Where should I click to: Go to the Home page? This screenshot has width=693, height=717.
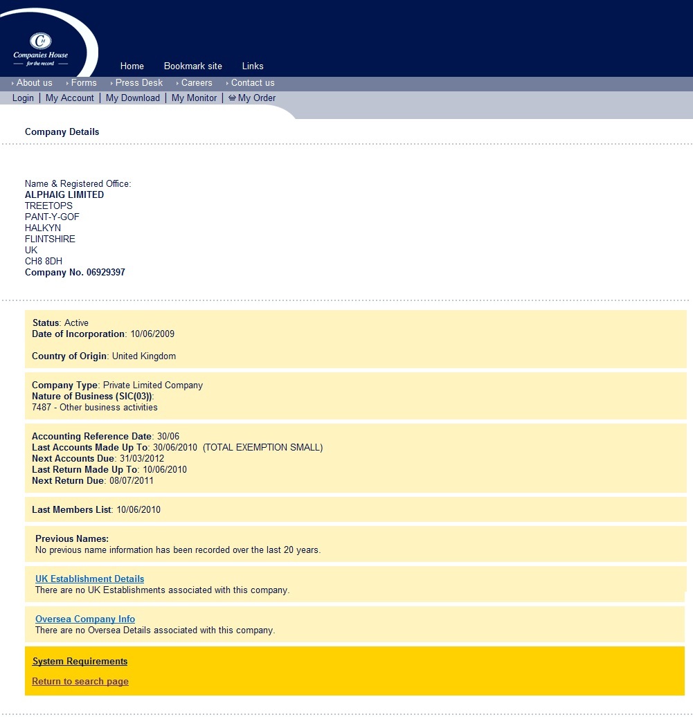132,66
